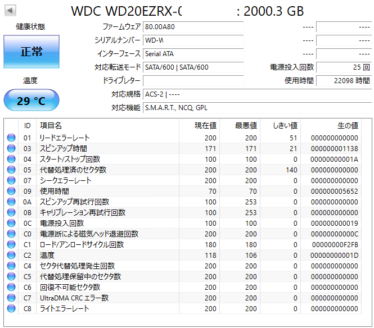Click the previous disk arrow button
Screen dimensions: 374x328
10,10
